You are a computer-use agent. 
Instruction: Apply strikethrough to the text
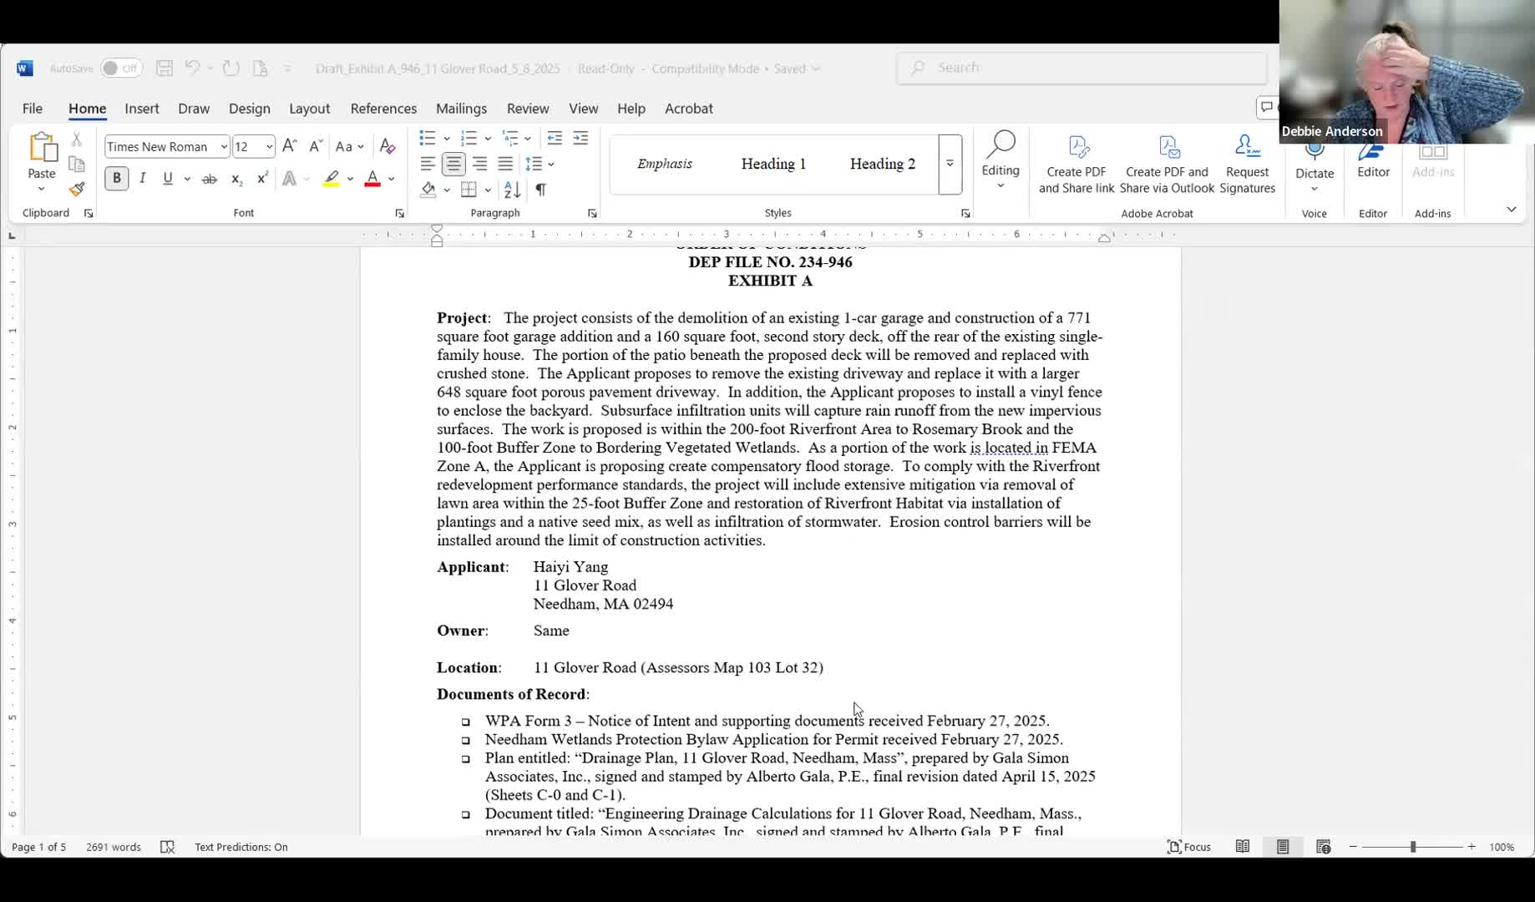pos(209,179)
